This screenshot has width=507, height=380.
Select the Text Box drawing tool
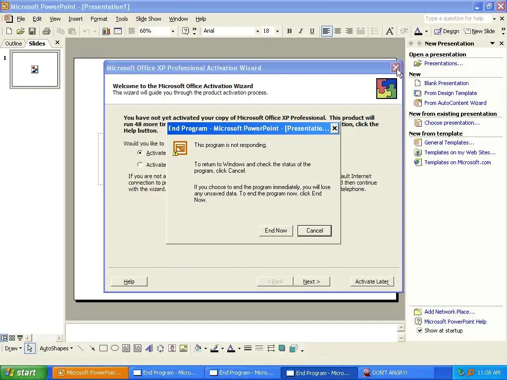(x=126, y=348)
